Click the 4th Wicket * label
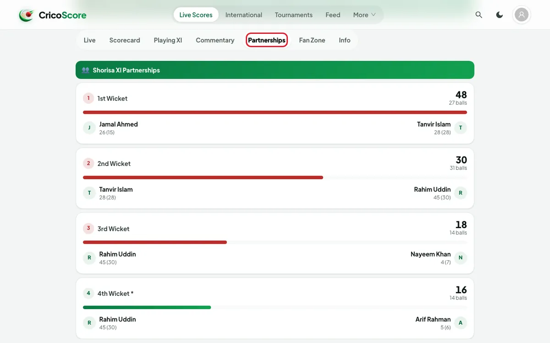 tap(115, 293)
